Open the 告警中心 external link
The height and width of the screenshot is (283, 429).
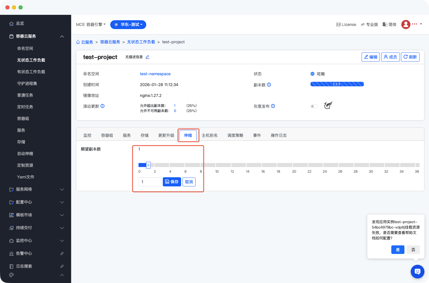point(62,253)
